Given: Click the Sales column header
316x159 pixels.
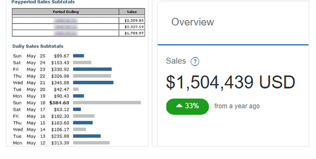Looking at the screenshot, I should pyautogui.click(x=132, y=12).
